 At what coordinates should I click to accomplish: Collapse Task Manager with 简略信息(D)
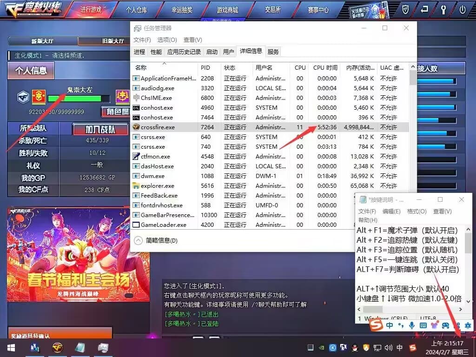156,240
